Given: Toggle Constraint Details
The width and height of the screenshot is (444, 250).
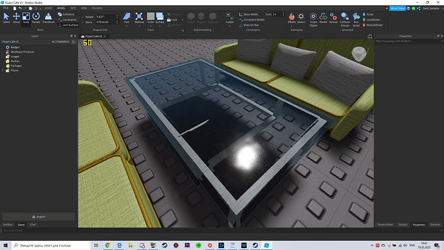Looking at the screenshot, I should coord(252,19).
